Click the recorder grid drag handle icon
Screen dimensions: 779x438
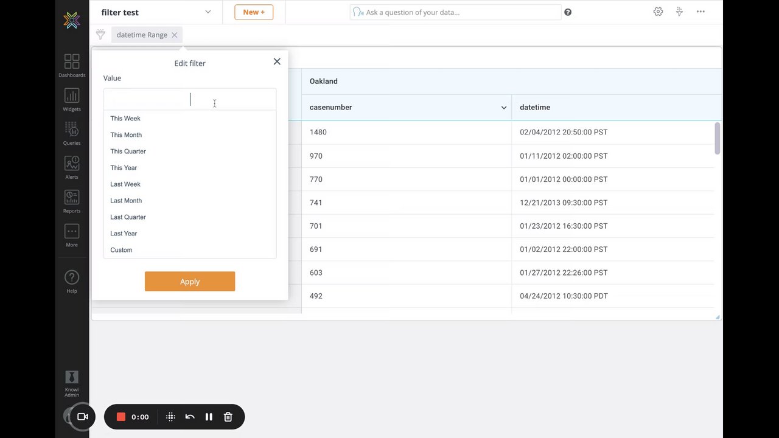pyautogui.click(x=171, y=417)
